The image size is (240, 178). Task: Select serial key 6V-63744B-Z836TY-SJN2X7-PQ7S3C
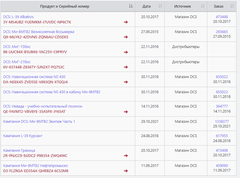34,67
